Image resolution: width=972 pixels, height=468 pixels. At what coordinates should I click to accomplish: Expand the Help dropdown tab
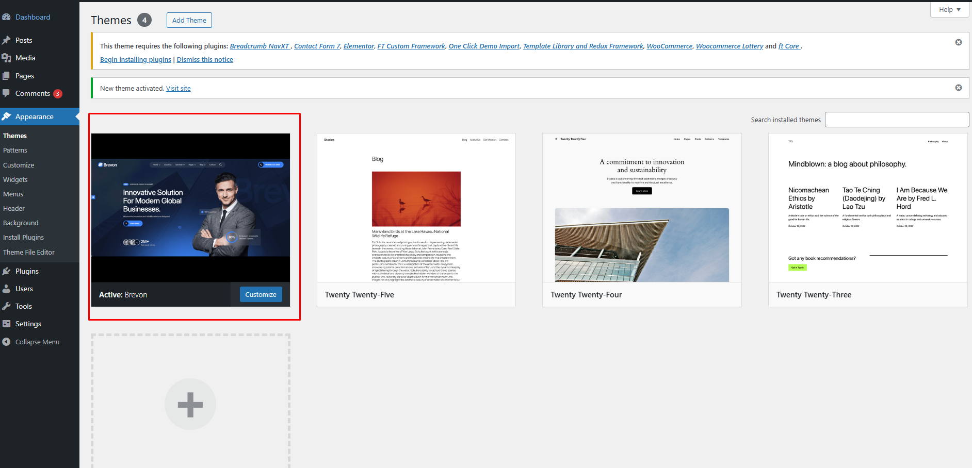point(949,9)
